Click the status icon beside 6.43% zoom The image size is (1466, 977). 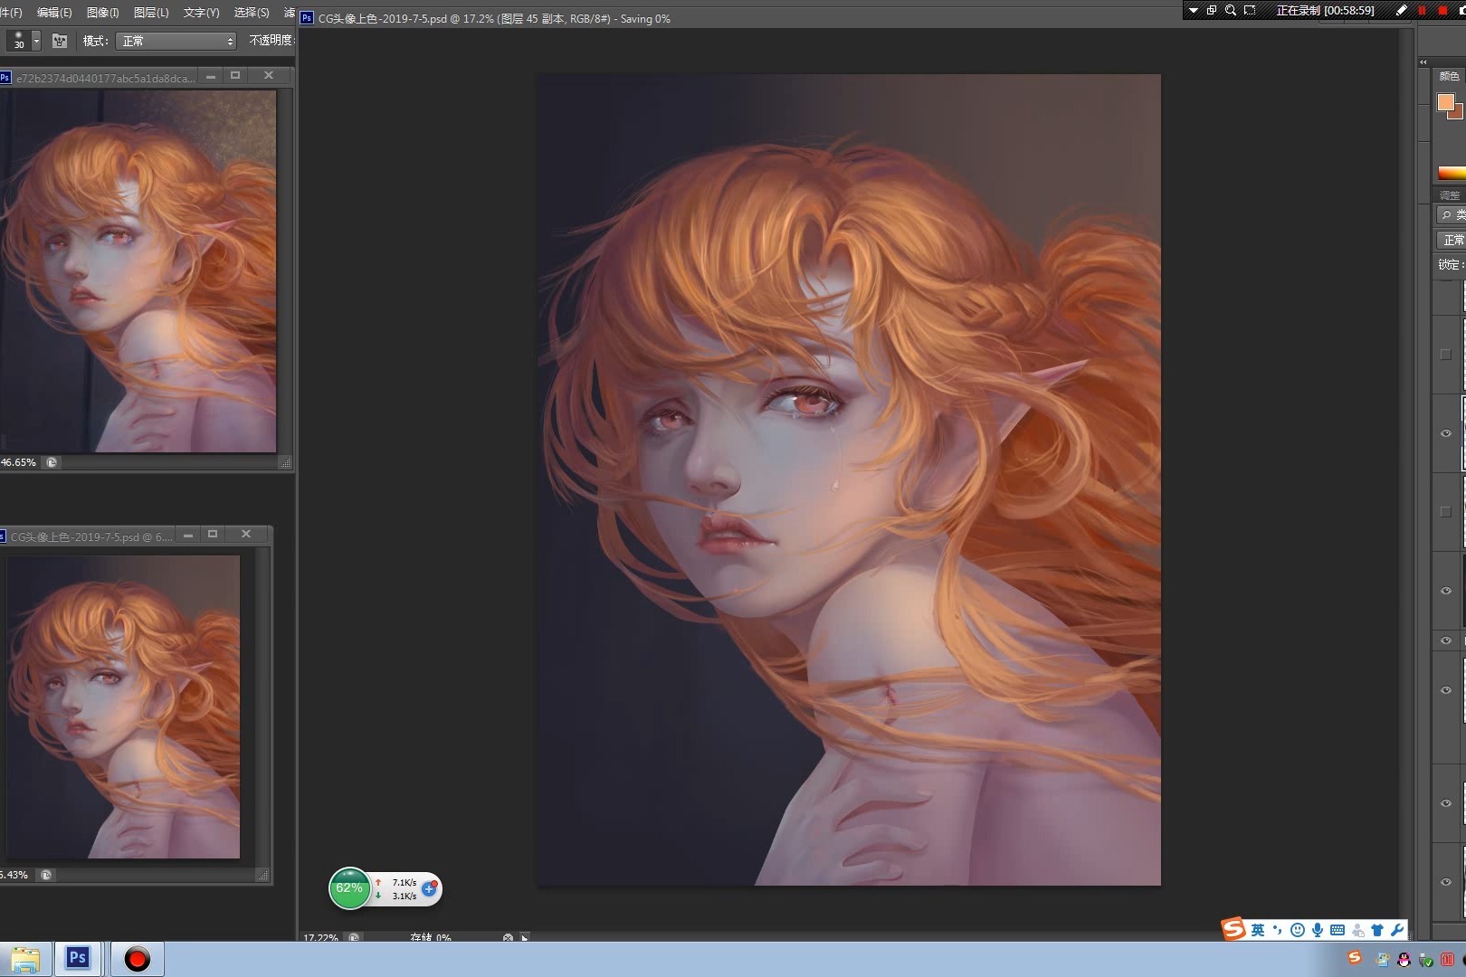(x=46, y=875)
